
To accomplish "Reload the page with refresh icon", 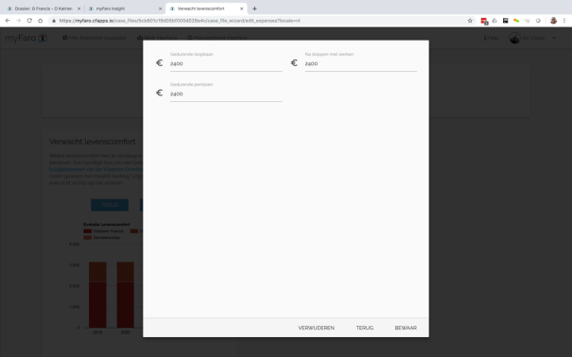I will pos(29,21).
